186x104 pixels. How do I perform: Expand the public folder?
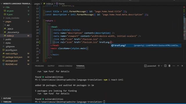[4, 39]
